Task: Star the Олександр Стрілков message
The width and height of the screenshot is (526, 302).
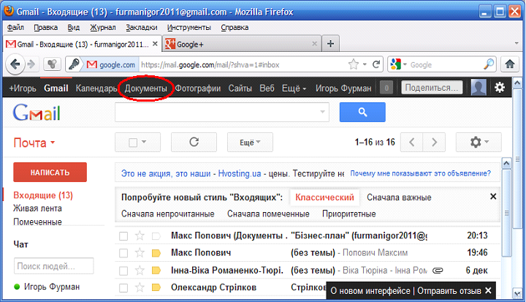Action: click(140, 287)
